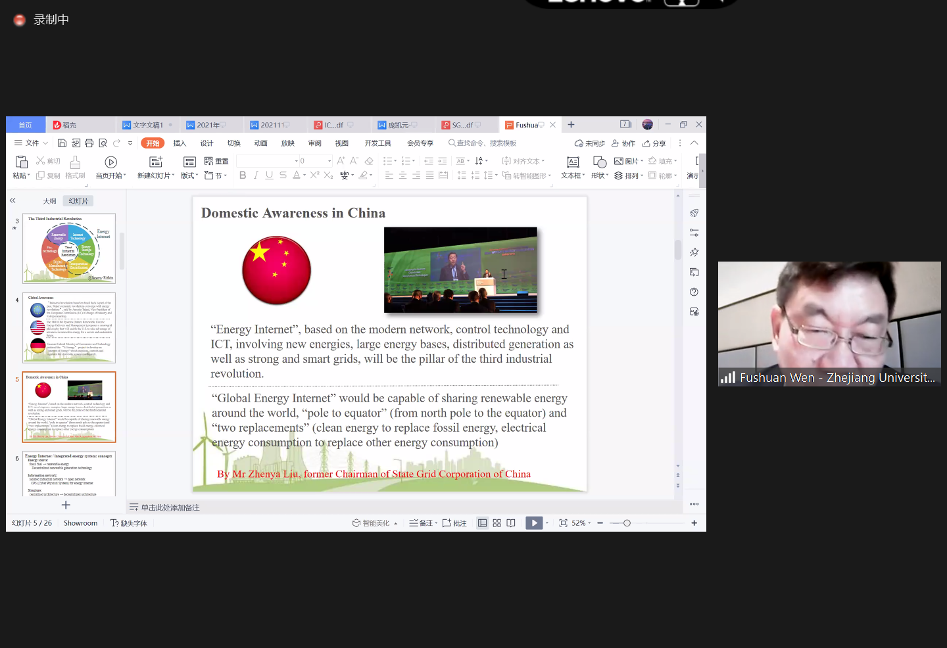947x648 pixels.
Task: Toggle Underline formatting
Action: point(269,175)
